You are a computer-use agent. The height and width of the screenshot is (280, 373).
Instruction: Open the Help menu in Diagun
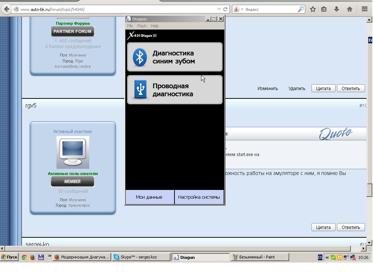click(154, 26)
